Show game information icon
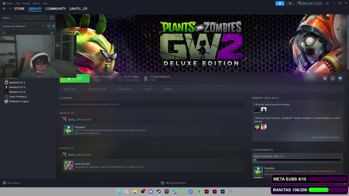 333,78
